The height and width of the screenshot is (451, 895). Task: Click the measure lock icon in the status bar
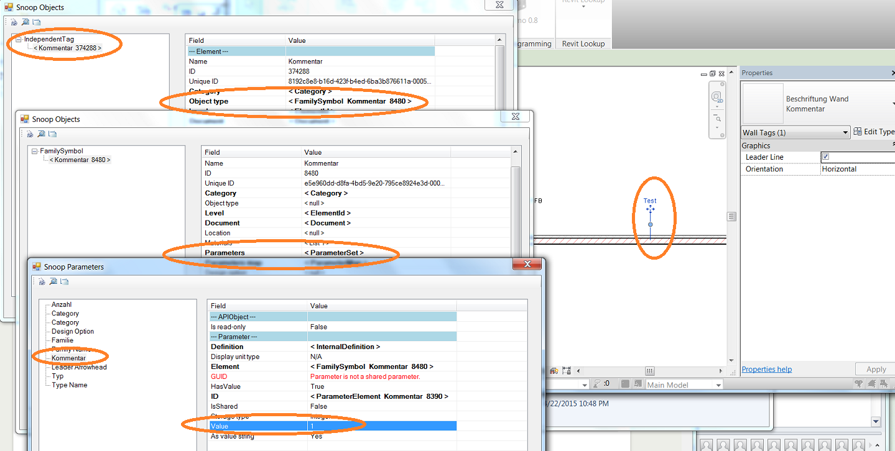coord(567,370)
